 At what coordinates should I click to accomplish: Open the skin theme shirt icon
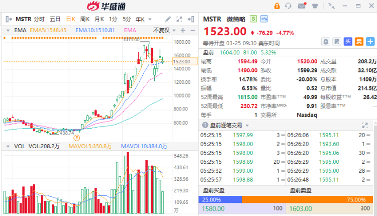pyautogui.click(x=315, y=6)
